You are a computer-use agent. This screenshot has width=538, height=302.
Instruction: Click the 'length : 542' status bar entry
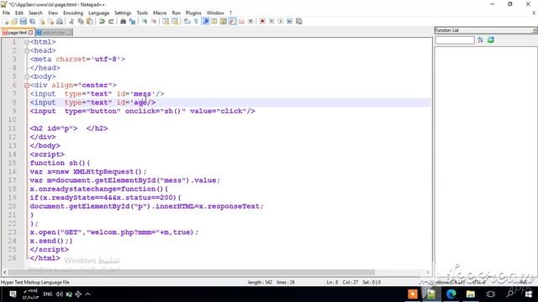click(x=260, y=283)
